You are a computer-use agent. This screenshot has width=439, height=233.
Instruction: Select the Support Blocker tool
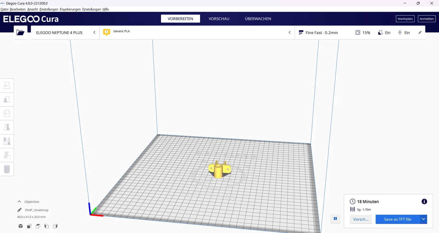(x=7, y=155)
